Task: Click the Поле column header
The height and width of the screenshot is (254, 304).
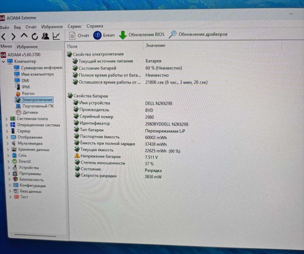Action: click(72, 46)
